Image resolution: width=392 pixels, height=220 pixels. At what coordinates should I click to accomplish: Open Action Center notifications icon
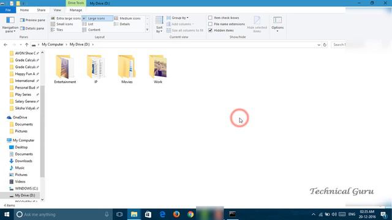(384, 215)
